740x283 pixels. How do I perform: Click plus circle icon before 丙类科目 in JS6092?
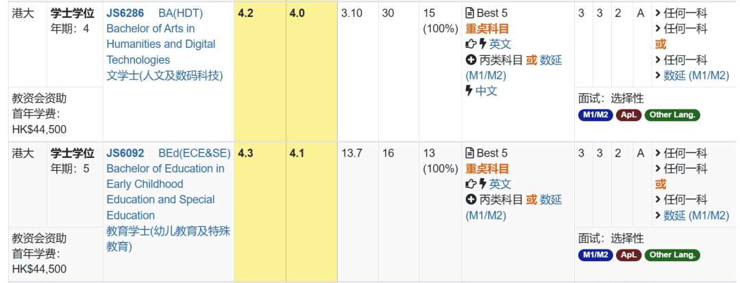click(x=471, y=200)
